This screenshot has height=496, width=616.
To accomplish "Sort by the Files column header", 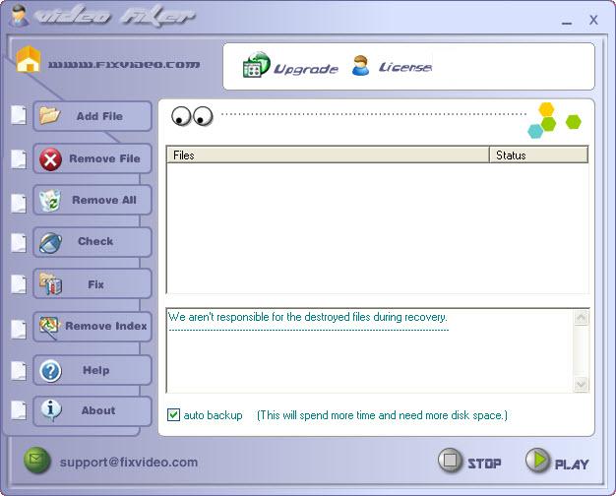I will click(328, 155).
